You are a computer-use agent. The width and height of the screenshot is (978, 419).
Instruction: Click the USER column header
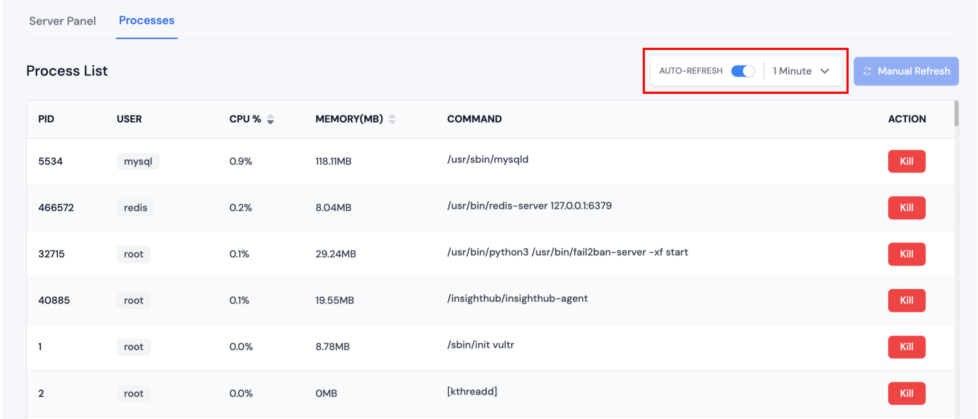point(129,119)
